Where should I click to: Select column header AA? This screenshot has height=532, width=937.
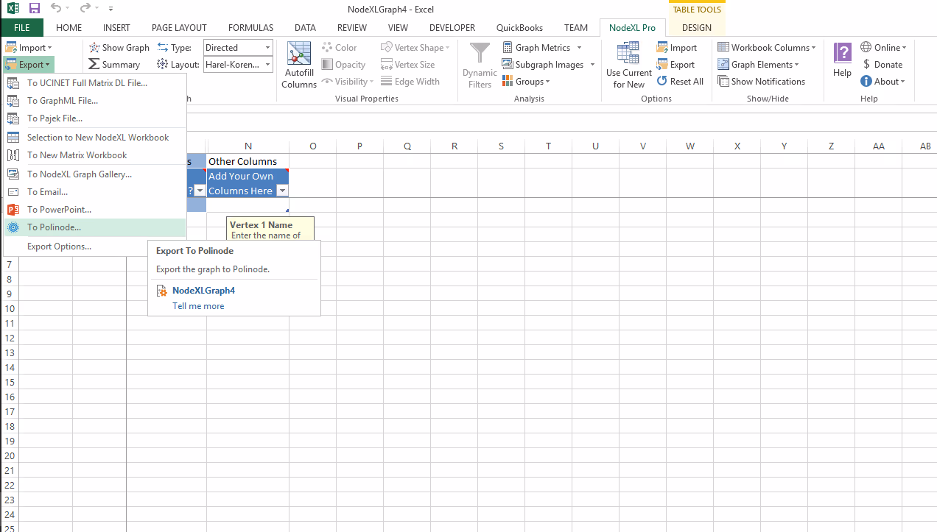879,146
